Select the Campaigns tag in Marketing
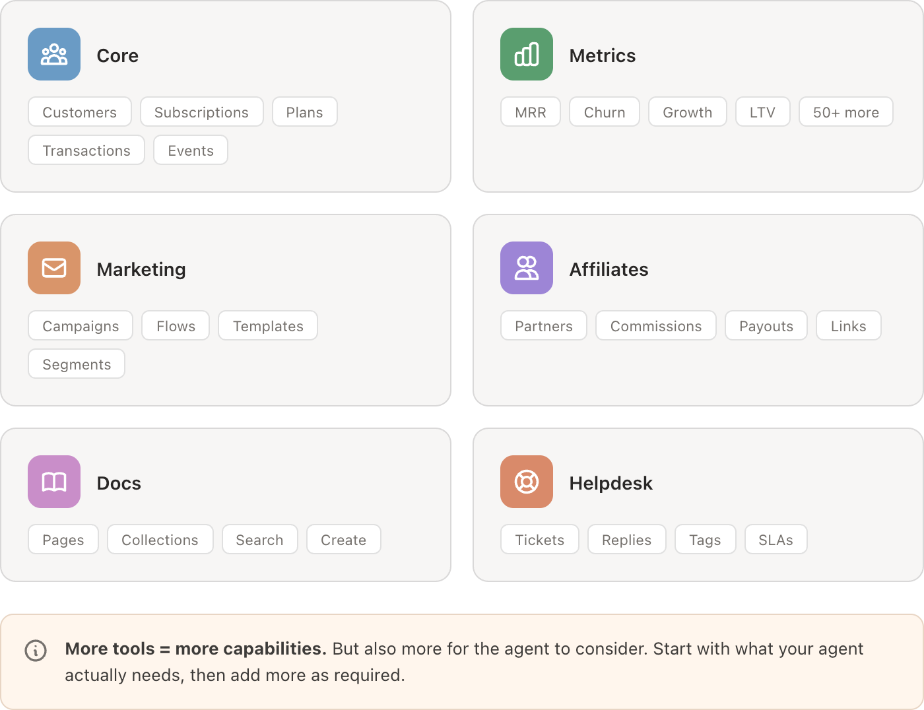The width and height of the screenshot is (924, 710). coord(81,326)
